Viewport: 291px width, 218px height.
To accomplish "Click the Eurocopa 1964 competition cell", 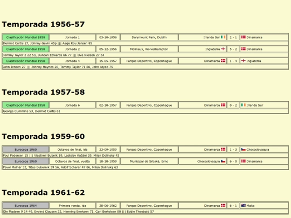I will (x=26, y=206).
